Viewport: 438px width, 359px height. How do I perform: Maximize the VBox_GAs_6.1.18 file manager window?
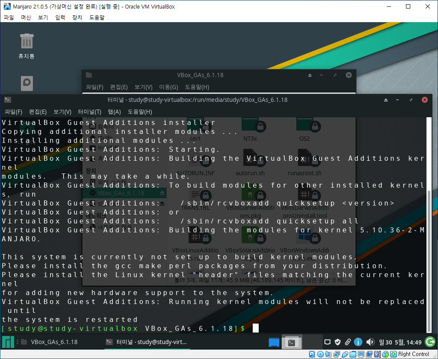[335, 75]
